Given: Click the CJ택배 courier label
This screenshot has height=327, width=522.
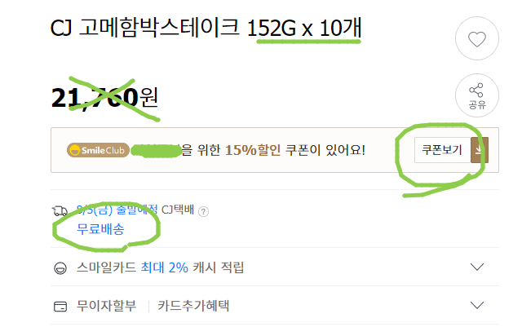Looking at the screenshot, I should [x=178, y=210].
